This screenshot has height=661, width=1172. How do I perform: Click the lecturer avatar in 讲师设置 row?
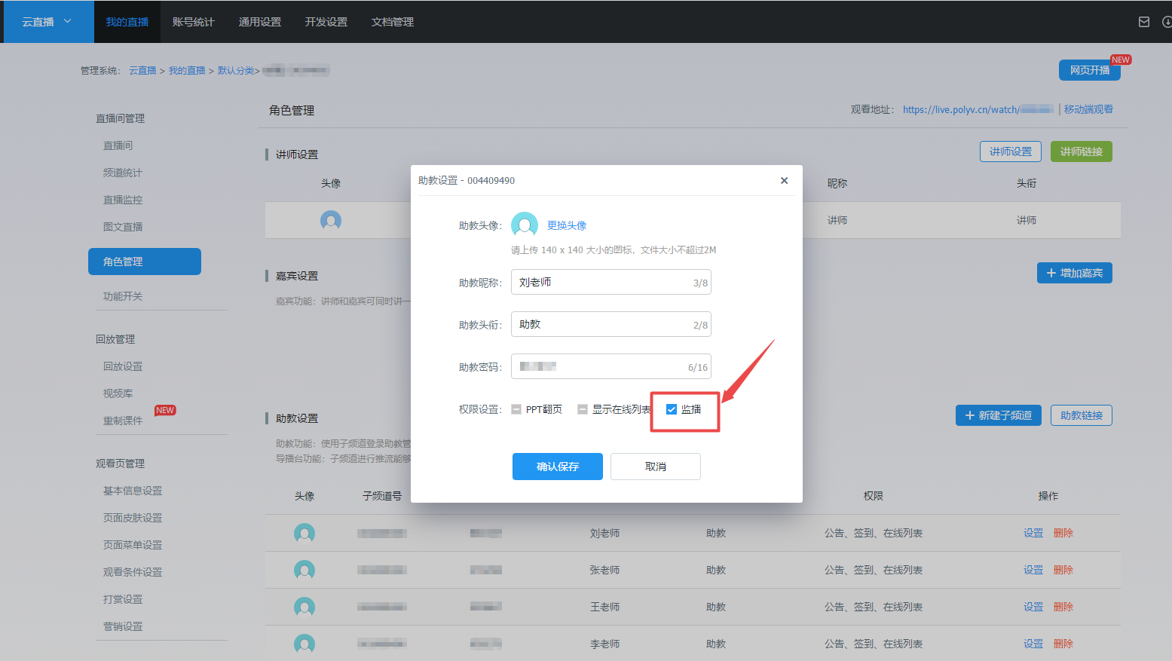[x=331, y=220]
